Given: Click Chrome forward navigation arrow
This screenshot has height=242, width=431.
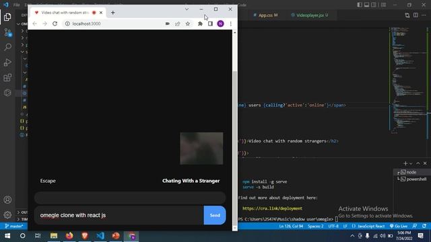Looking at the screenshot, I should (x=45, y=24).
